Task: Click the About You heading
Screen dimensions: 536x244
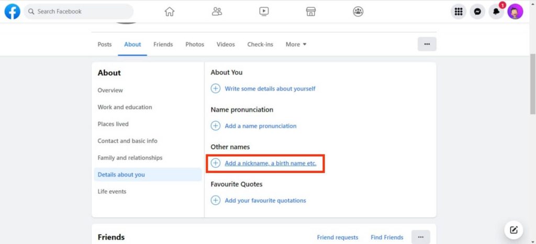Action: pos(227,72)
